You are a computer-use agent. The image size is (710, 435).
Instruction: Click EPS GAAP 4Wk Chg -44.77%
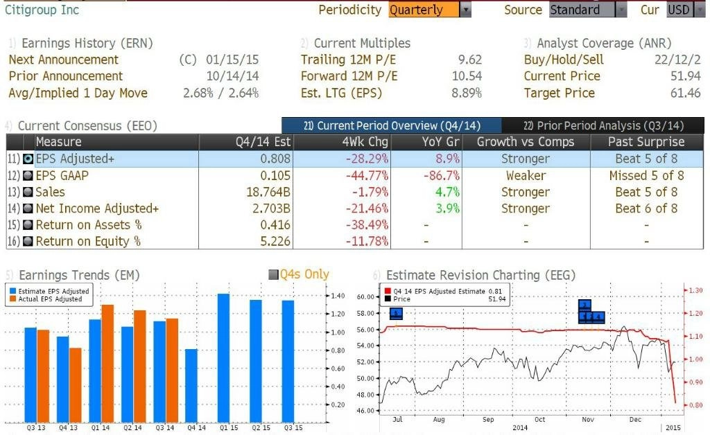point(367,175)
